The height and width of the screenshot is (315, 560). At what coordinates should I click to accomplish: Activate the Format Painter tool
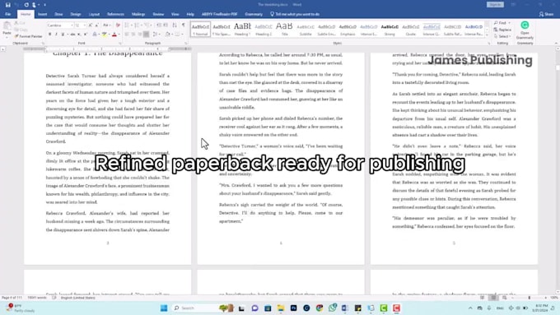[28, 36]
